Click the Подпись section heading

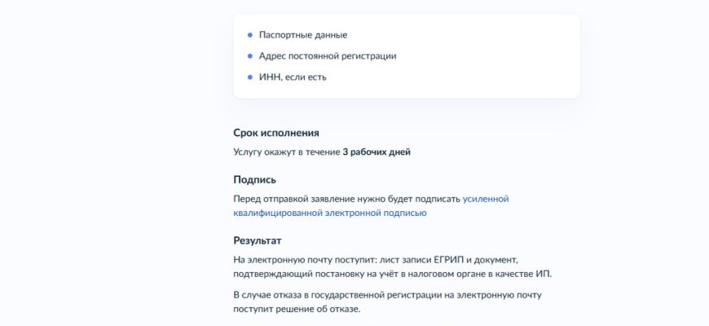click(254, 179)
